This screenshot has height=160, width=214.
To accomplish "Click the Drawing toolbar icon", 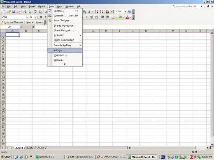I will pyautogui.click(x=112, y=12).
